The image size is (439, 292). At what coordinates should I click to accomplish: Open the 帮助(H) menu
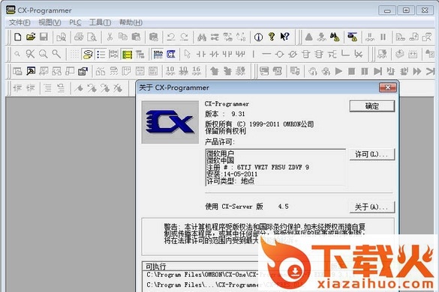131,22
